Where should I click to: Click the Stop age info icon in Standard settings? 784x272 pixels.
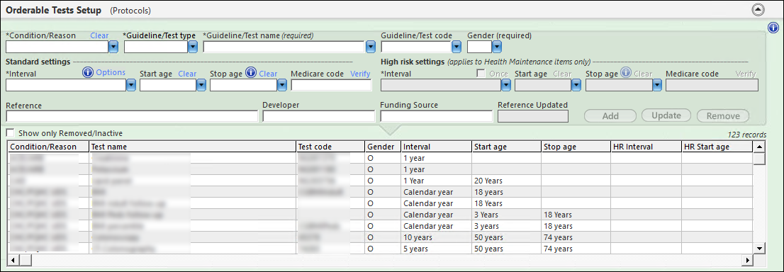point(250,73)
